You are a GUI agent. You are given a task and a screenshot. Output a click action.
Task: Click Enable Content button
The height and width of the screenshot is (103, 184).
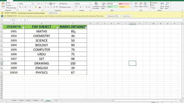53,13
